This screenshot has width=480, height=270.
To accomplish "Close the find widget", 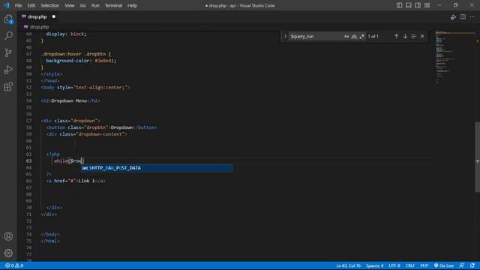I will [x=422, y=36].
